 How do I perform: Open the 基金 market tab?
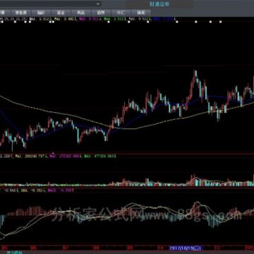[61, 13]
